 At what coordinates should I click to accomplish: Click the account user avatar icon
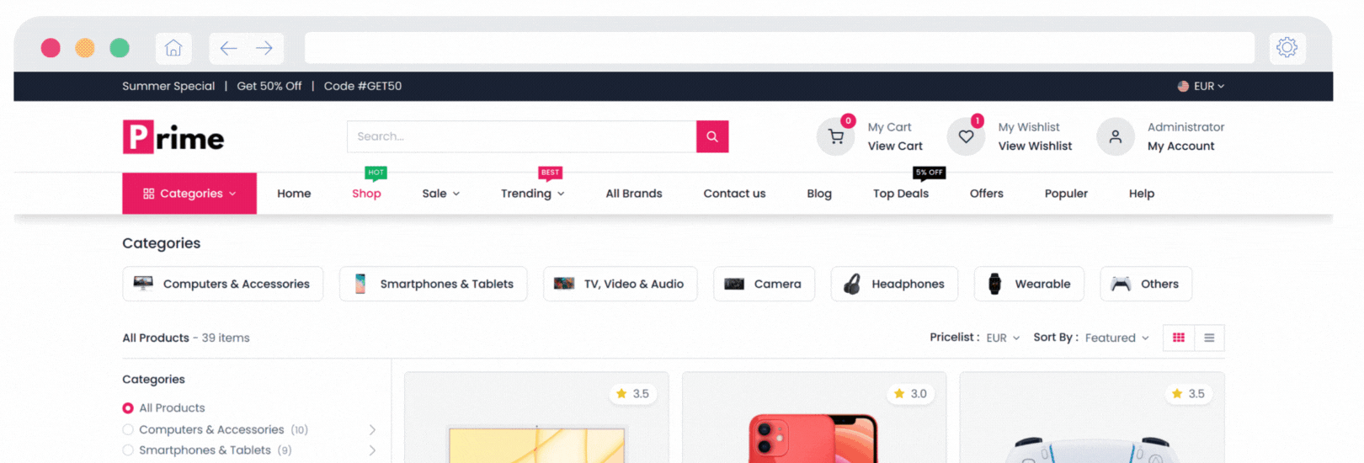(1116, 136)
